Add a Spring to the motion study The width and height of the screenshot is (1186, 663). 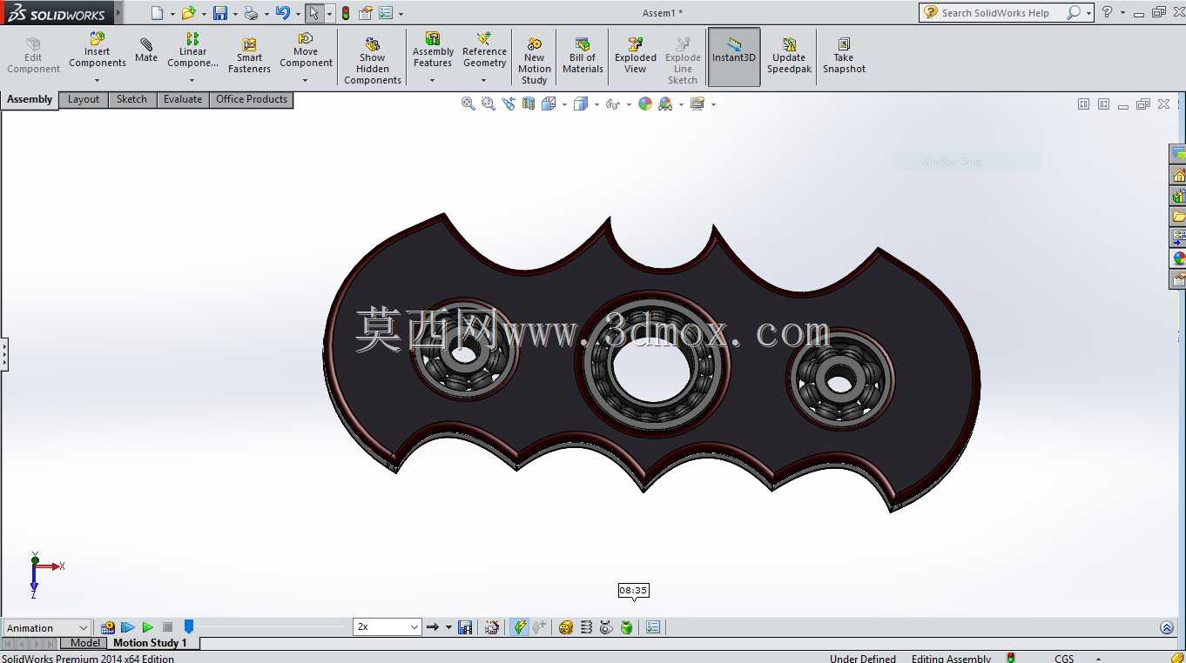click(586, 627)
